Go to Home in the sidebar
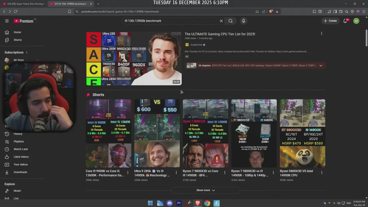Screen dimensions: 368x207 (x=17, y=32)
